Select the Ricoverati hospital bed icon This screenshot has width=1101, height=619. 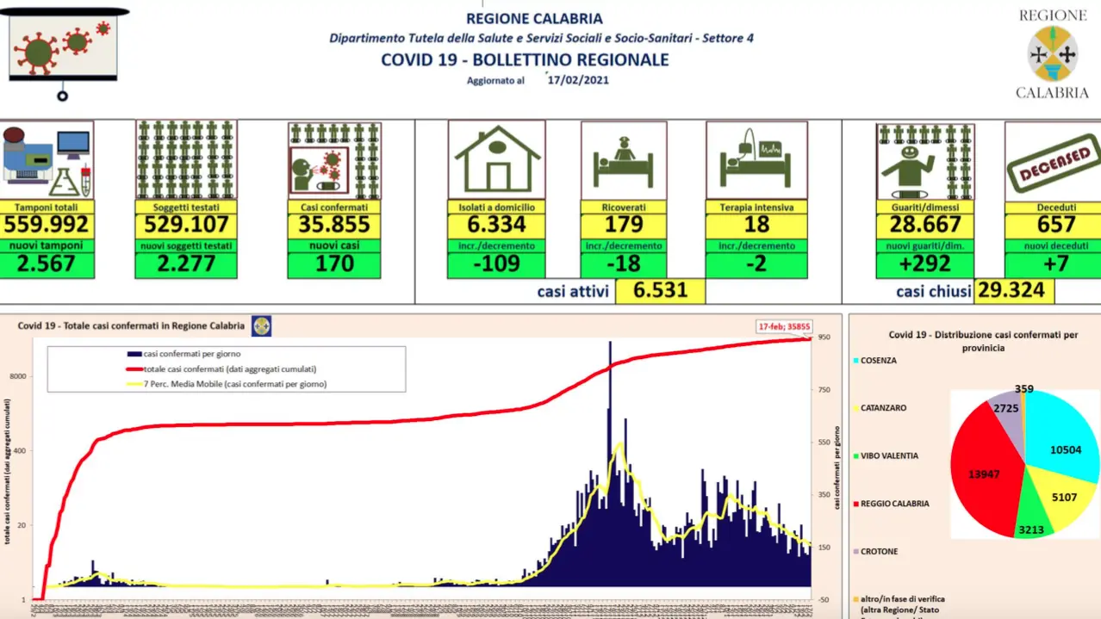(x=624, y=160)
